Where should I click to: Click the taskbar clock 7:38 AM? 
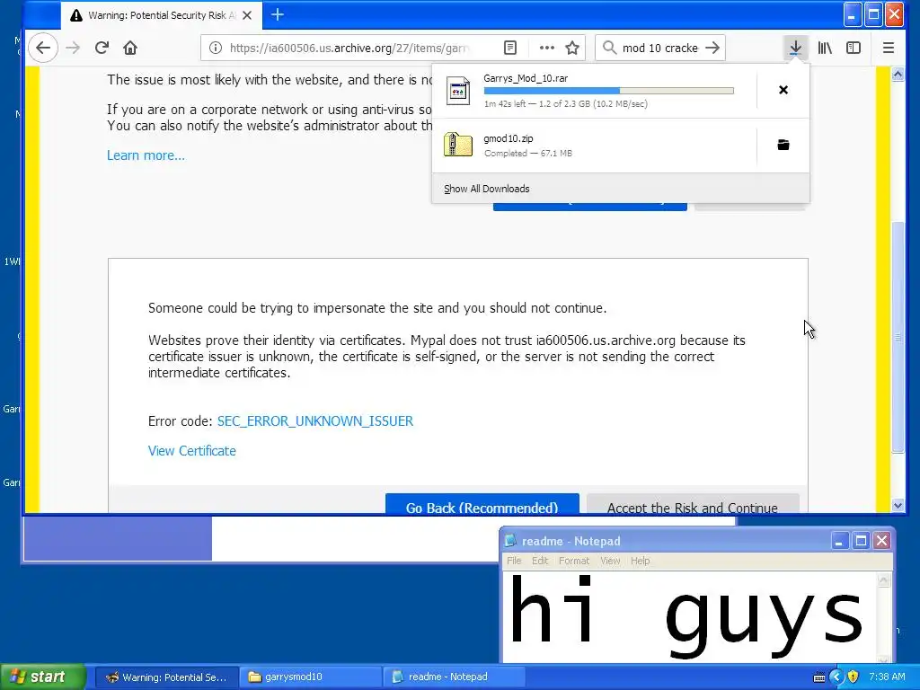887,677
